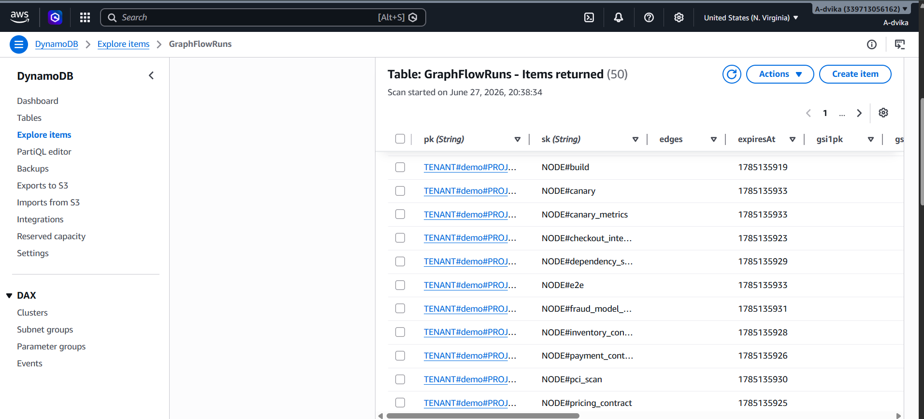This screenshot has width=924, height=419.
Task: Collapse the DynamoDB side navigation
Action: [151, 75]
